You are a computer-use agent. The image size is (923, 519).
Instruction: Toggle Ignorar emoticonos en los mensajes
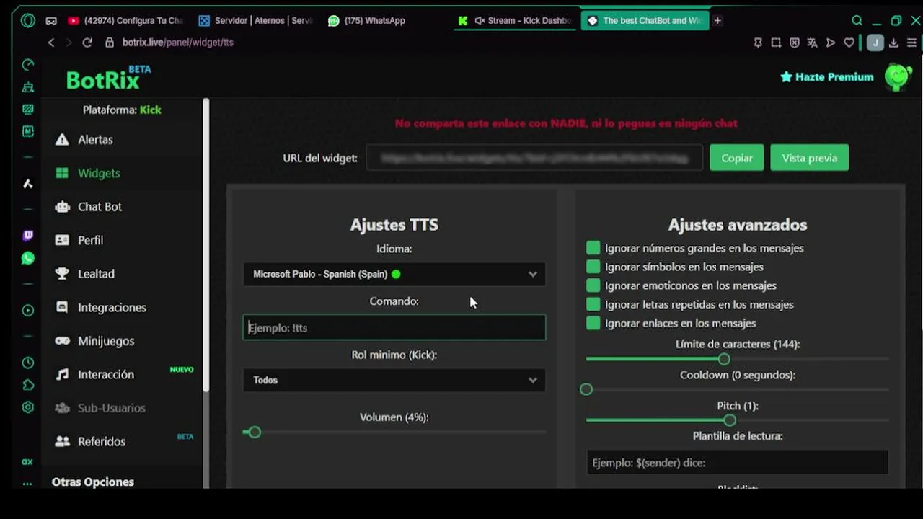tap(593, 285)
